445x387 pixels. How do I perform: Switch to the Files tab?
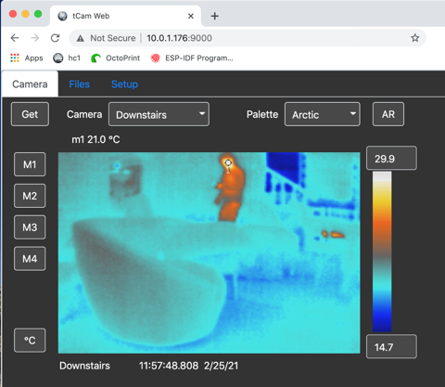pyautogui.click(x=80, y=84)
